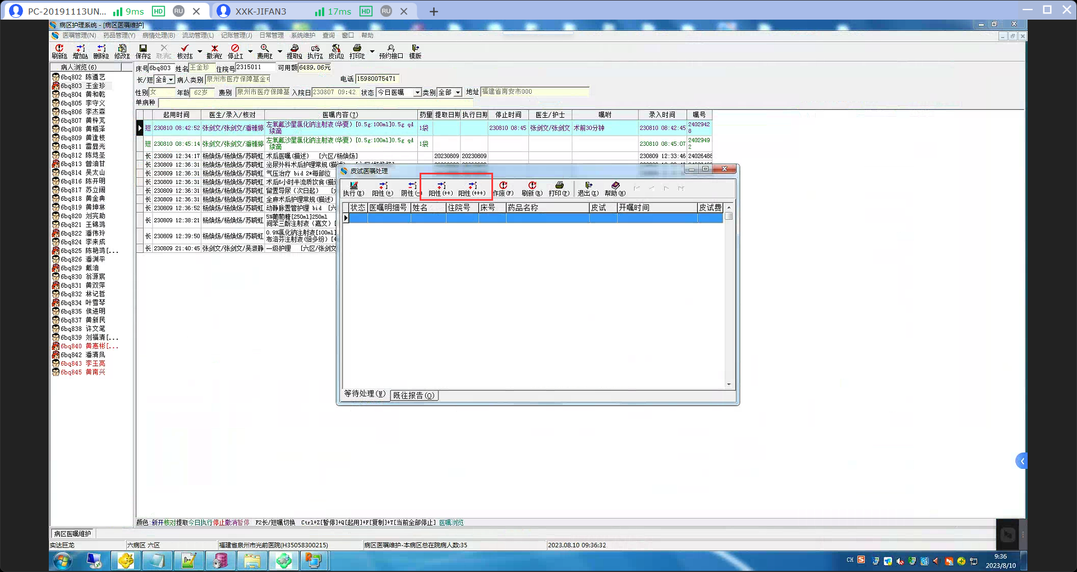The image size is (1077, 572).
Task: Expand the blue side panel arrow
Action: tap(1021, 461)
